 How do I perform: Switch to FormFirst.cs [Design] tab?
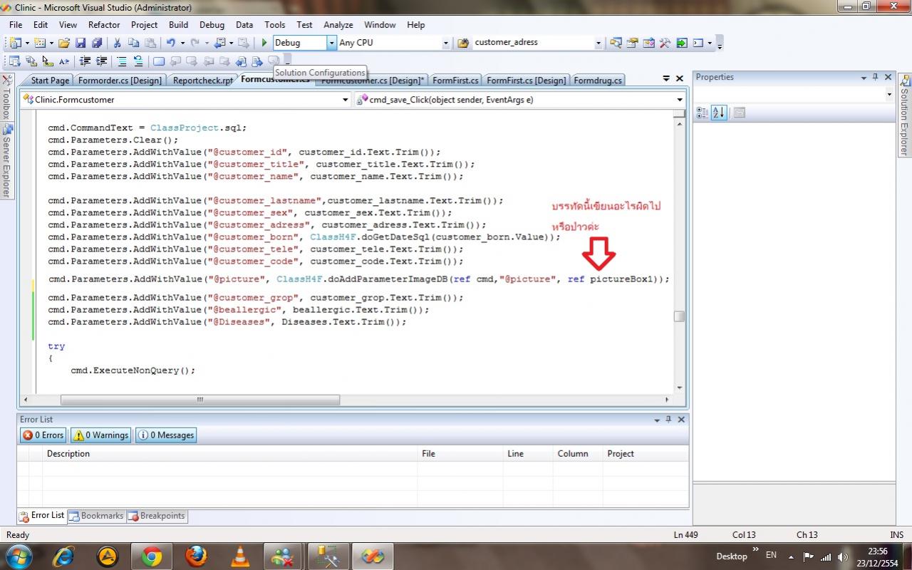point(527,80)
